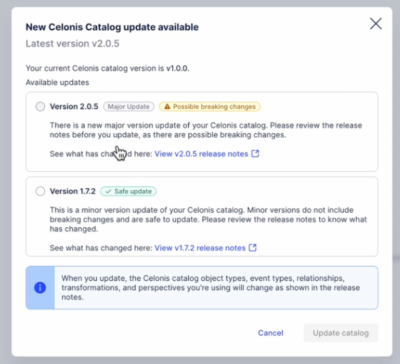400x364 pixels.
Task: Close the catalog update dialog
Action: click(376, 24)
